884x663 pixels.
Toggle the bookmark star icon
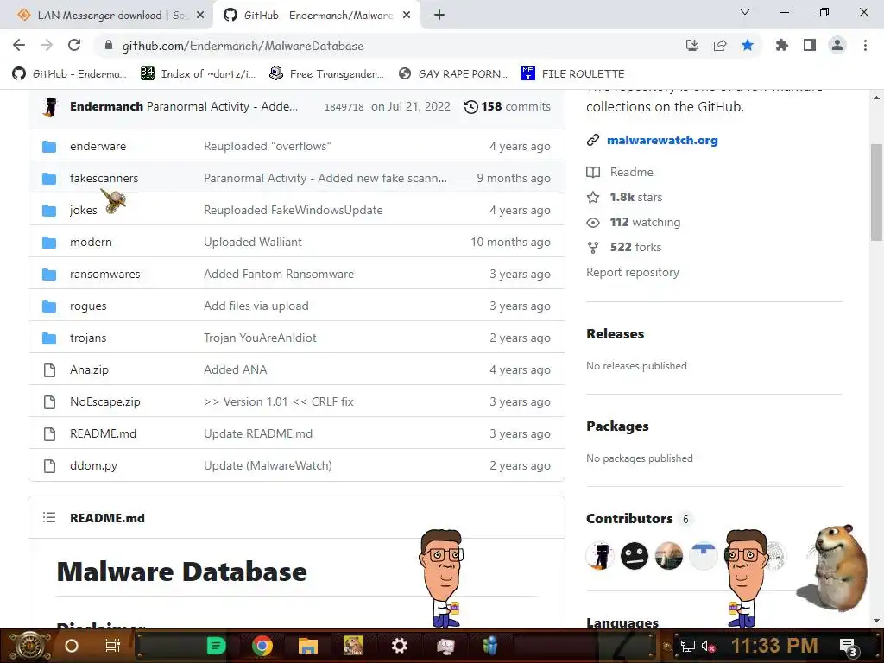coord(748,45)
